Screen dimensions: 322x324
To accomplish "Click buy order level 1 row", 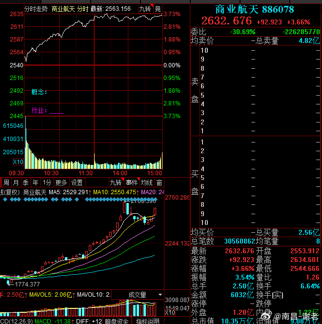I will (x=260, y=142).
